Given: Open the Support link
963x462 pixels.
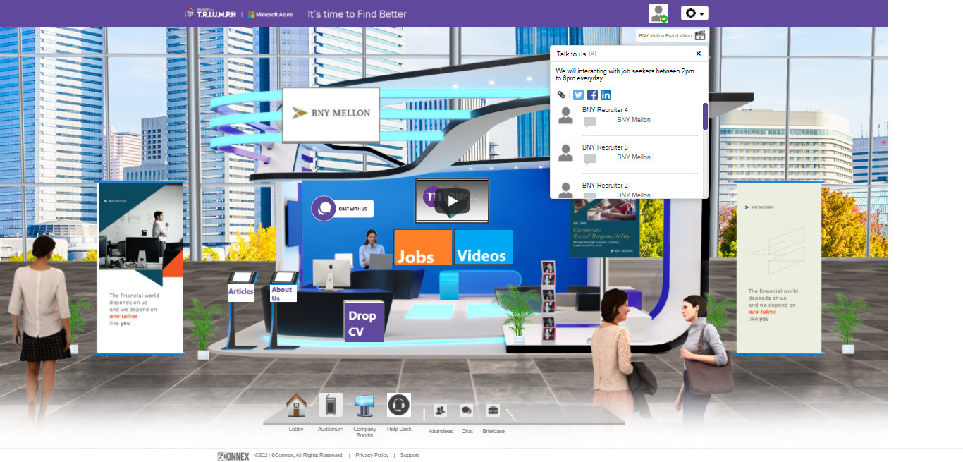Looking at the screenshot, I should 410,456.
